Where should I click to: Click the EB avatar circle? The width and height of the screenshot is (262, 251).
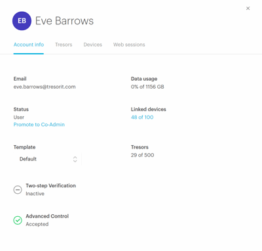click(x=22, y=21)
